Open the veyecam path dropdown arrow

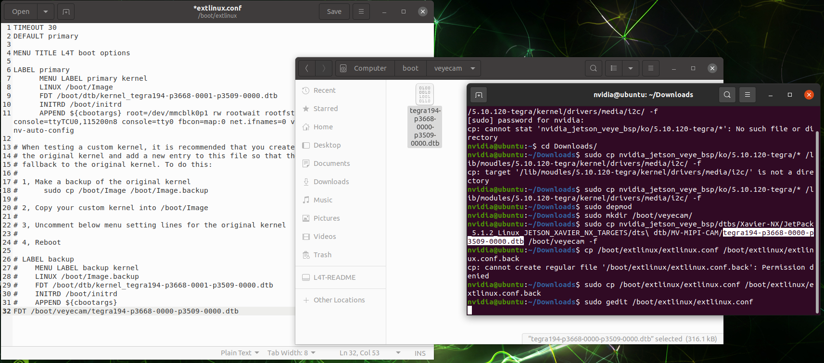tap(473, 68)
